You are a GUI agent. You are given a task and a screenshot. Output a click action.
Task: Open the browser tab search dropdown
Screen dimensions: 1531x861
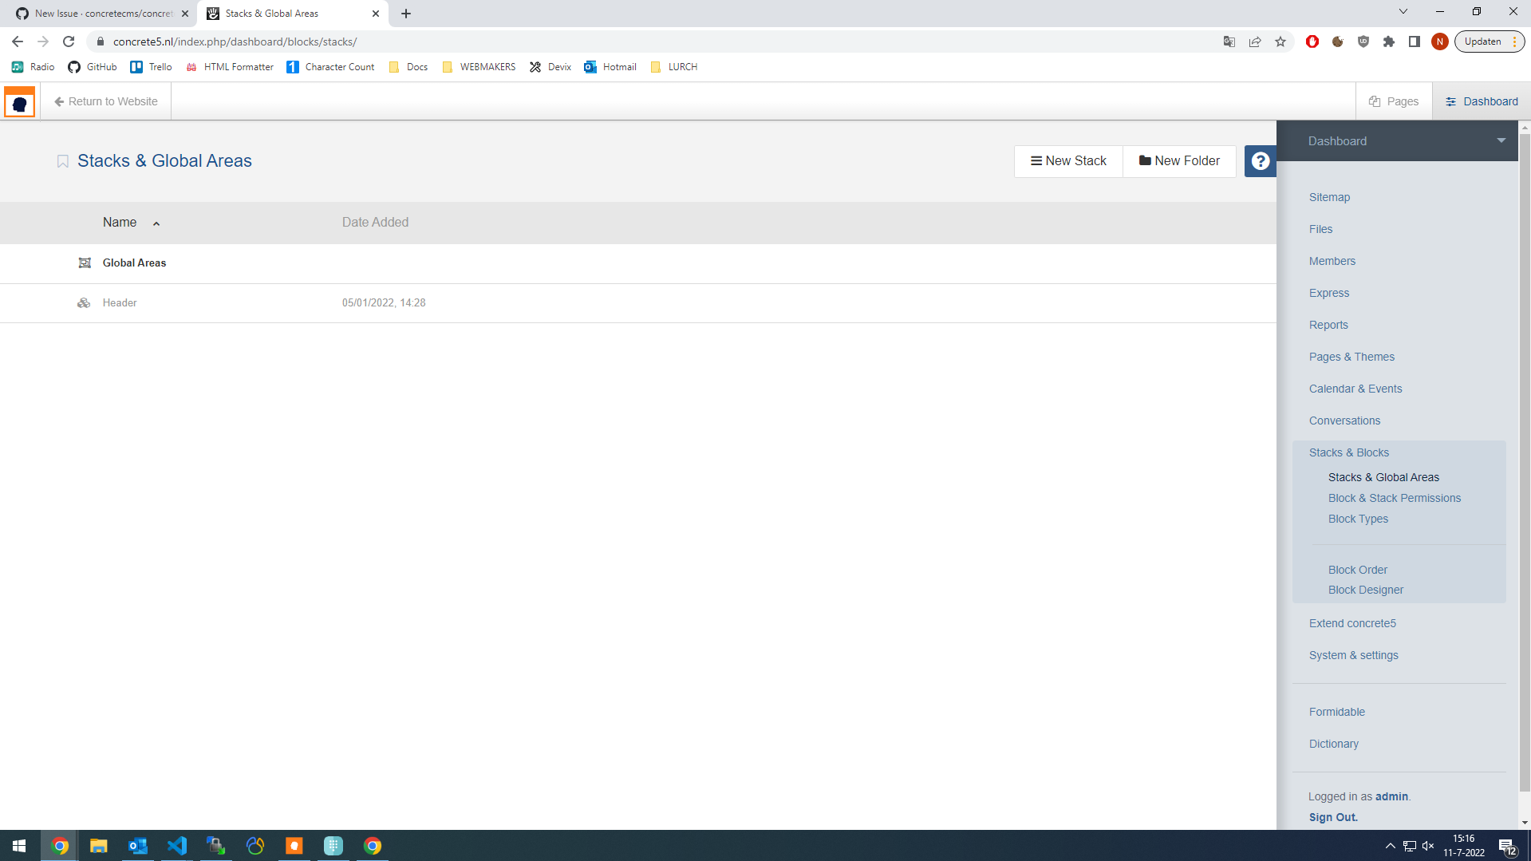click(x=1402, y=11)
